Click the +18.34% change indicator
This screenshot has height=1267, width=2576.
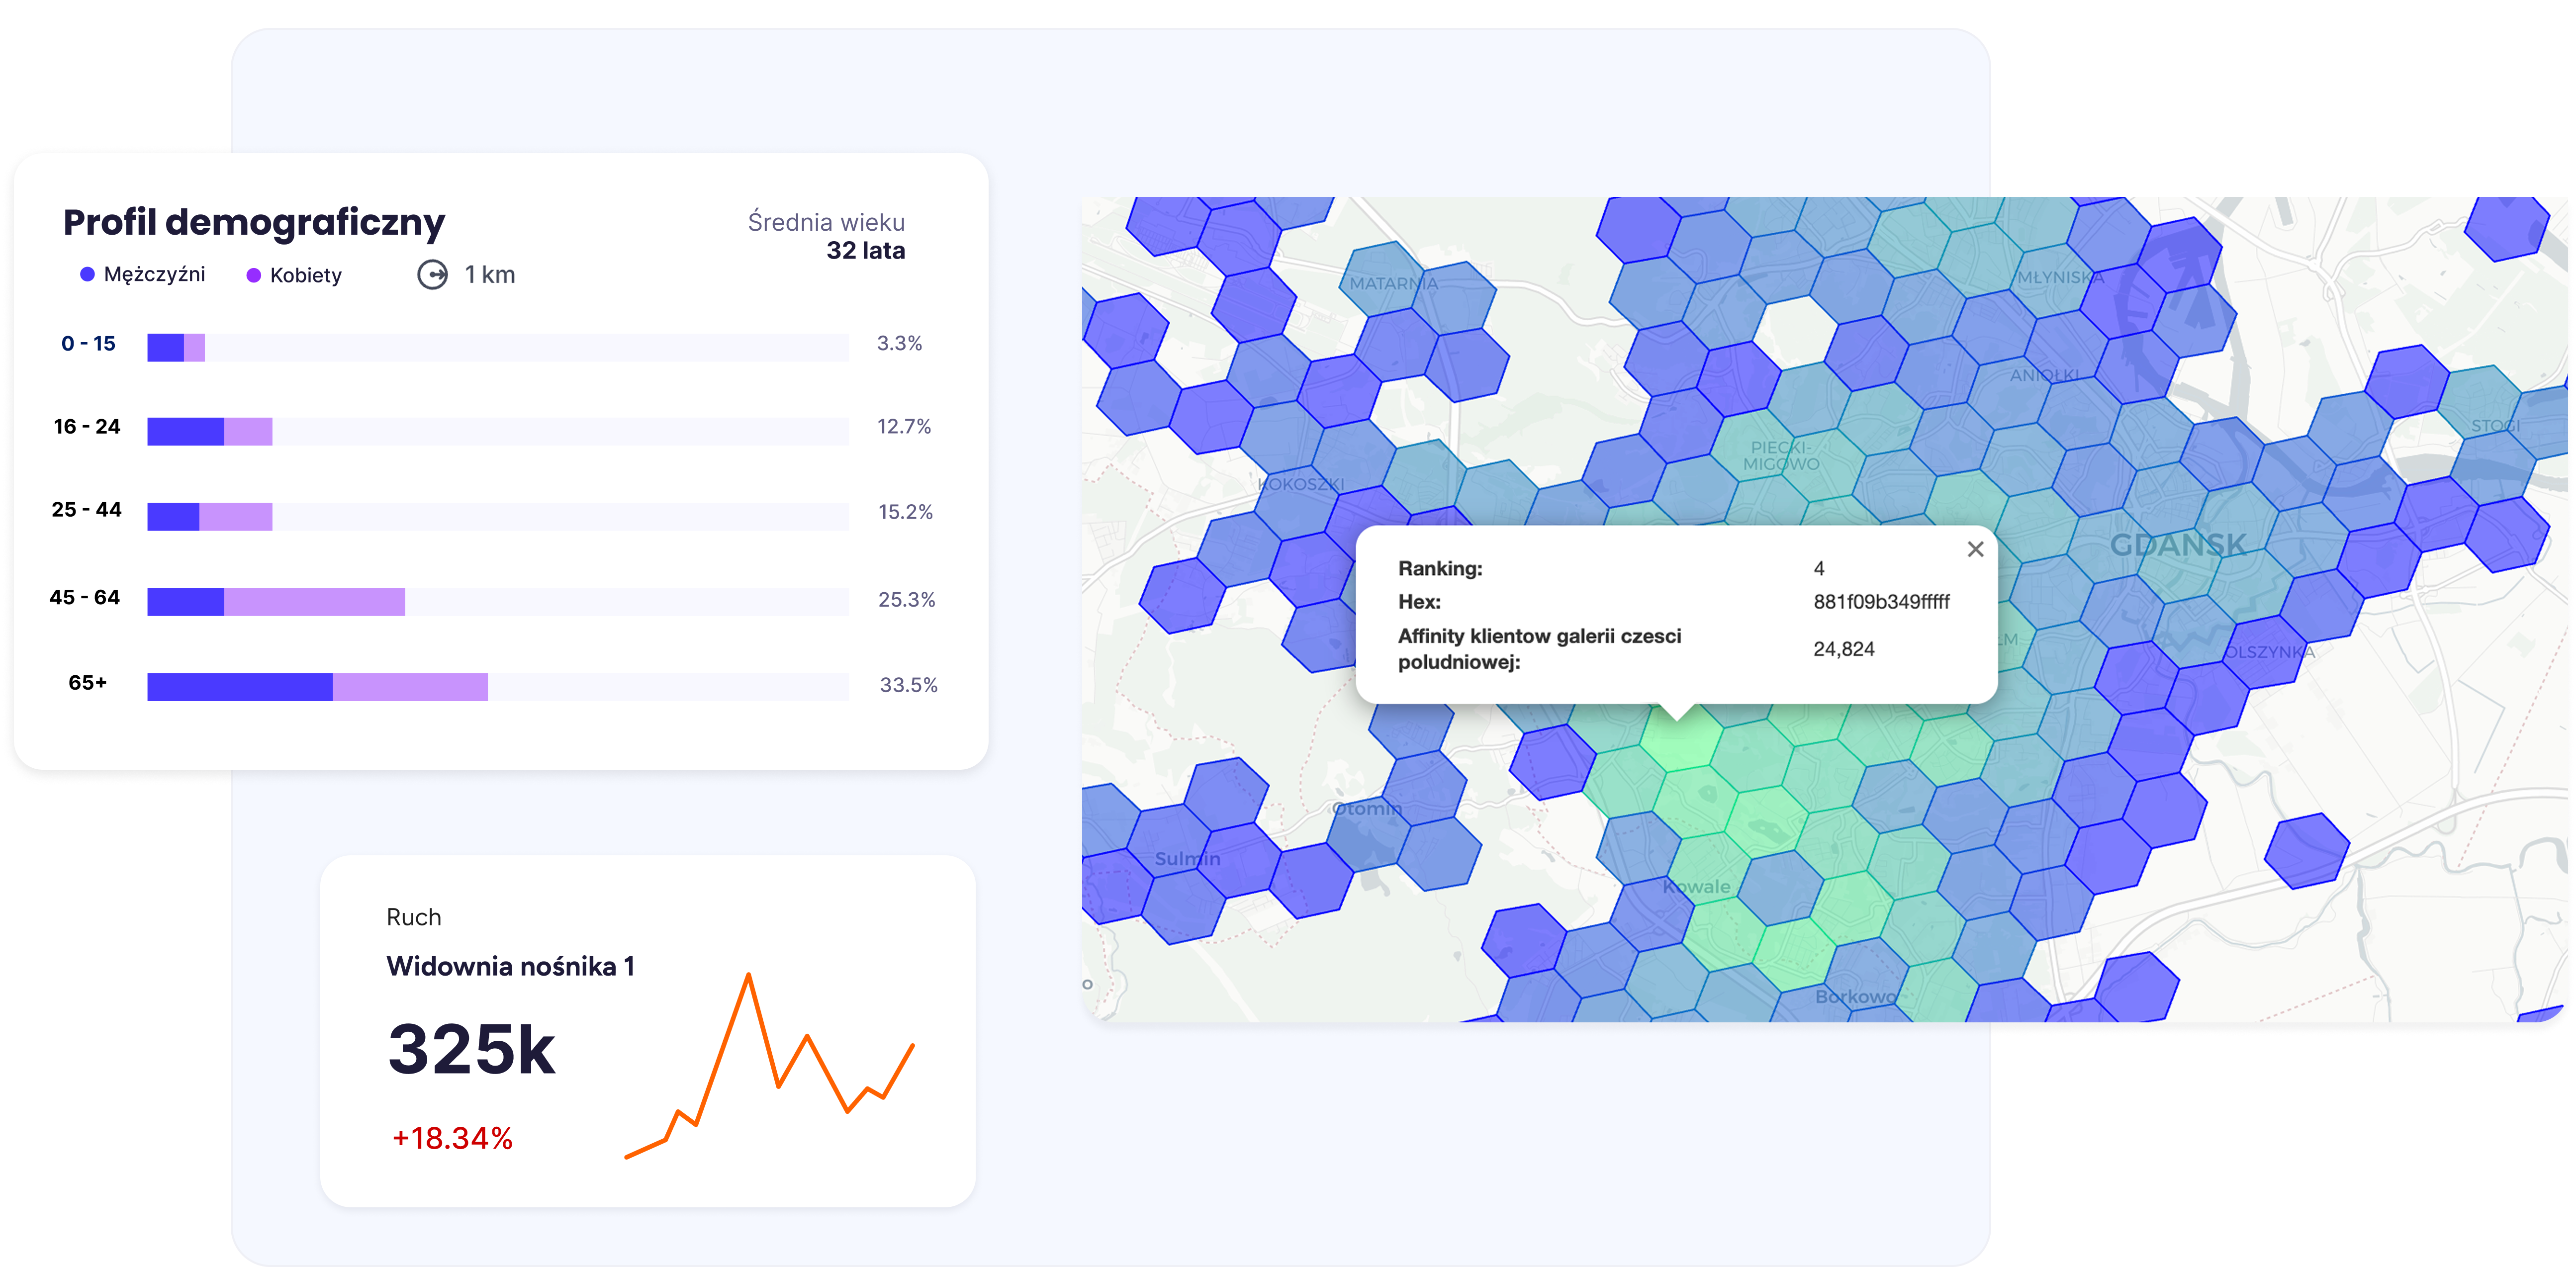(x=452, y=1138)
